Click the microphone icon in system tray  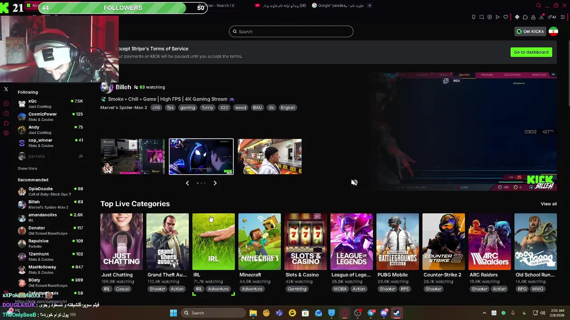[x=513, y=313]
